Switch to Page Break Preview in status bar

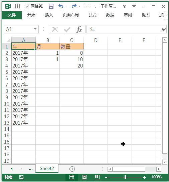pos(97,177)
